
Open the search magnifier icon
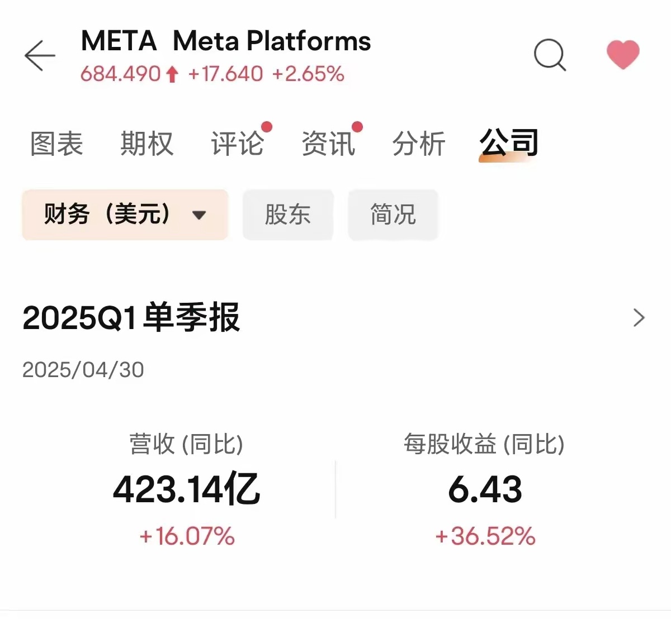click(550, 55)
